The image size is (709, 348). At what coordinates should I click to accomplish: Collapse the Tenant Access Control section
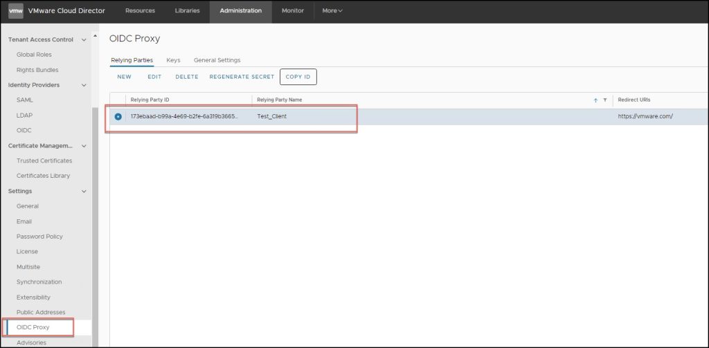(84, 39)
